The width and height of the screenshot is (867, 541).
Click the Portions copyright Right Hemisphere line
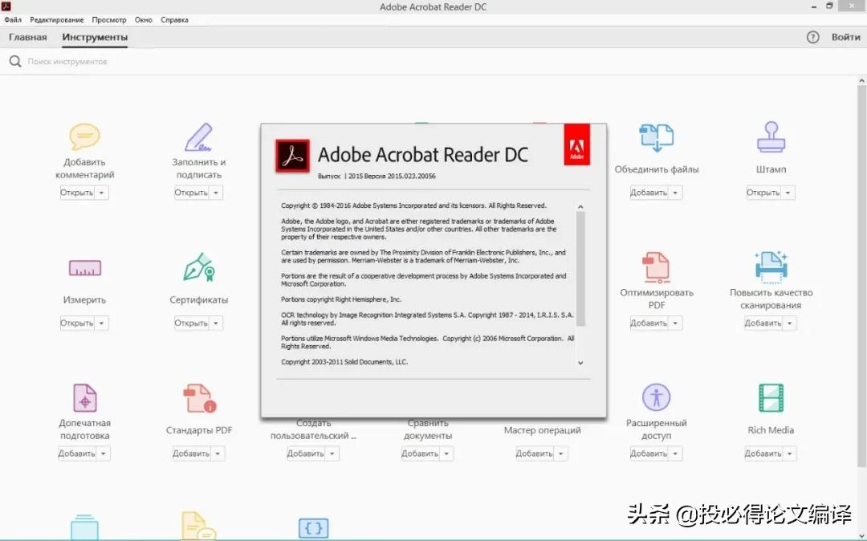coord(341,299)
